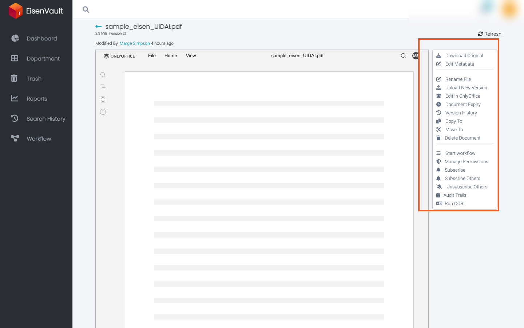The image size is (524, 328).
Task: Choose Copy To action
Action: coord(449,121)
